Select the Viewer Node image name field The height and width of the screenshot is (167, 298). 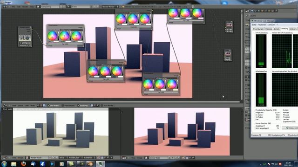[x=158, y=158]
